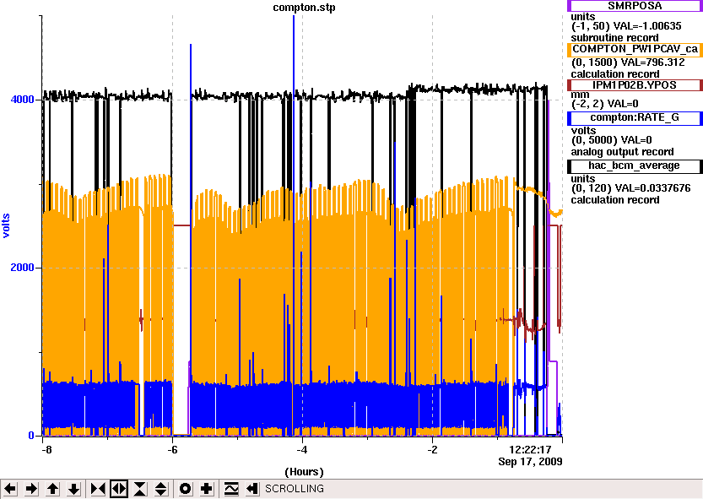Click the plus cross icon in toolbar
This screenshot has height=499, width=703.
pyautogui.click(x=207, y=489)
